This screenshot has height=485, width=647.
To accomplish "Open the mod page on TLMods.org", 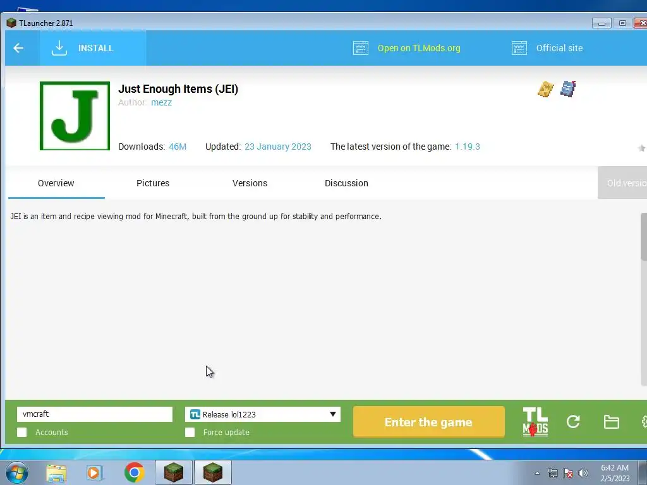I will click(418, 48).
